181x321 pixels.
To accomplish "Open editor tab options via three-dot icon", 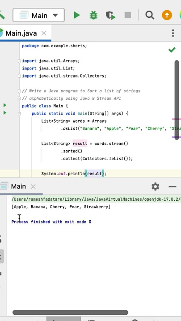I will 173,33.
